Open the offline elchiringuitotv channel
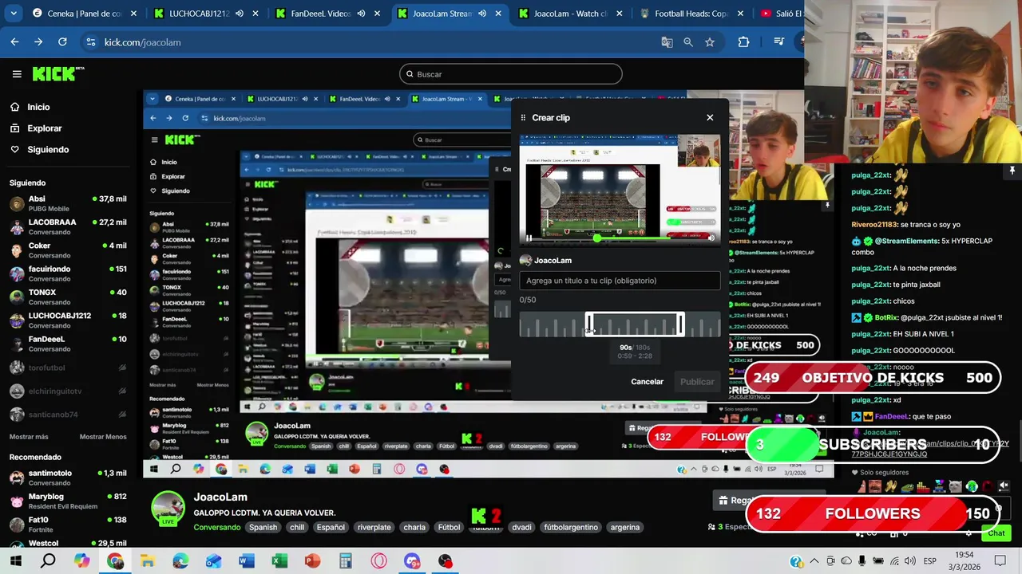1022x574 pixels. (x=68, y=391)
